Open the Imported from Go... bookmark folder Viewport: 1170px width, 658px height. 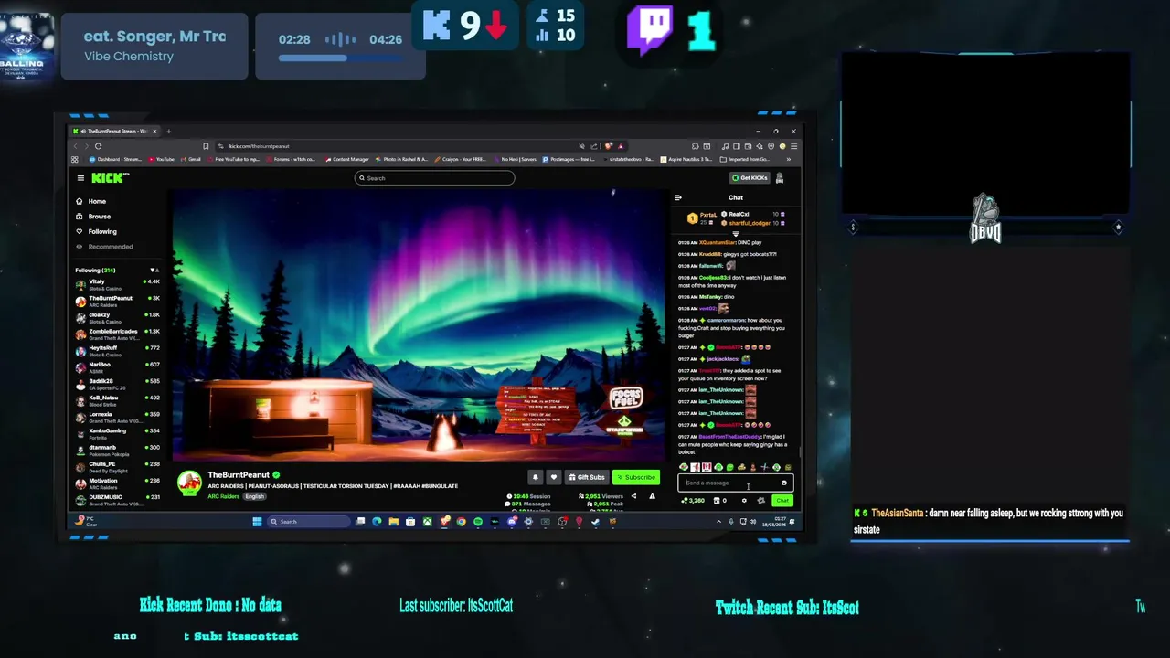pos(746,159)
